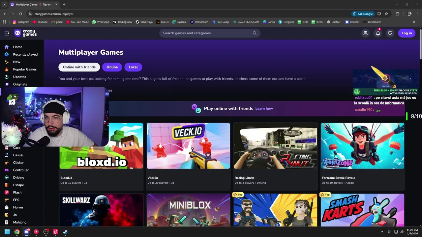
Task: Open the friends icon in header
Action: 365,33
